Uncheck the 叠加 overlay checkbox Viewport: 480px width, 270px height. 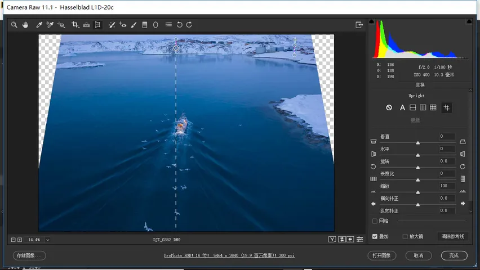point(375,236)
